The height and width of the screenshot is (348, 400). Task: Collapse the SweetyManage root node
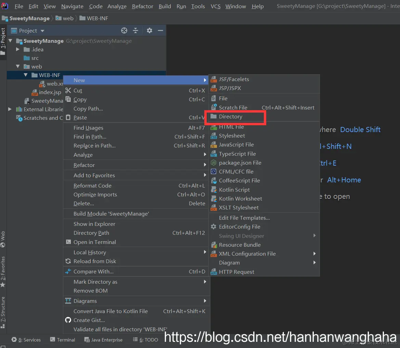coord(11,41)
